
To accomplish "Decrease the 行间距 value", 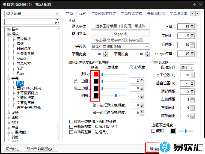I will [192, 46].
